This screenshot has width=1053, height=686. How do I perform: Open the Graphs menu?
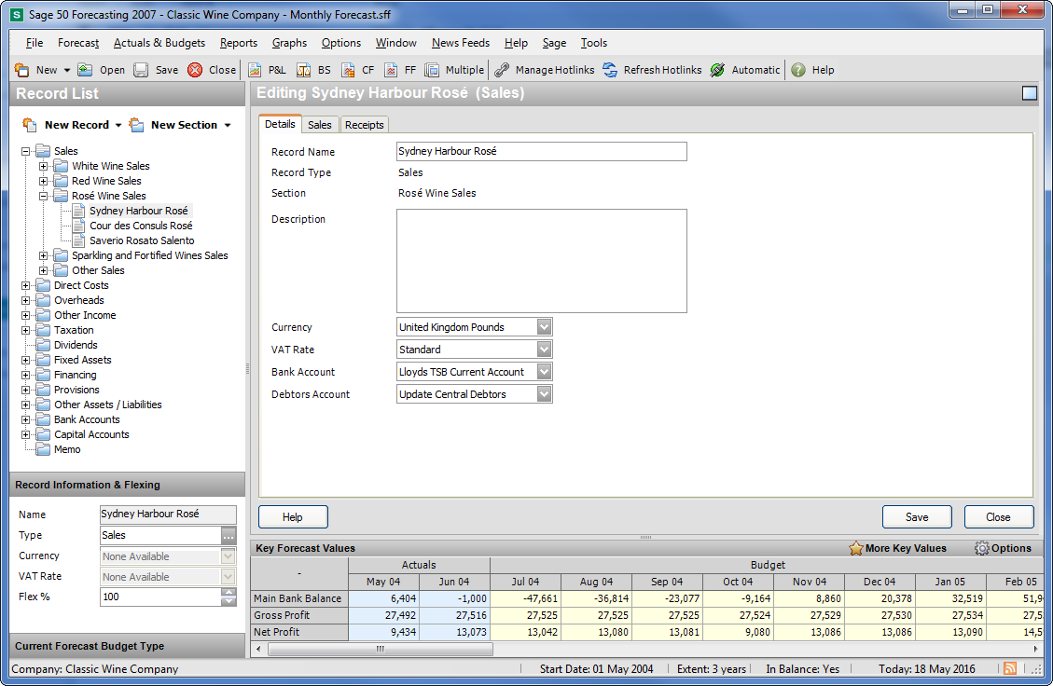pyautogui.click(x=289, y=42)
